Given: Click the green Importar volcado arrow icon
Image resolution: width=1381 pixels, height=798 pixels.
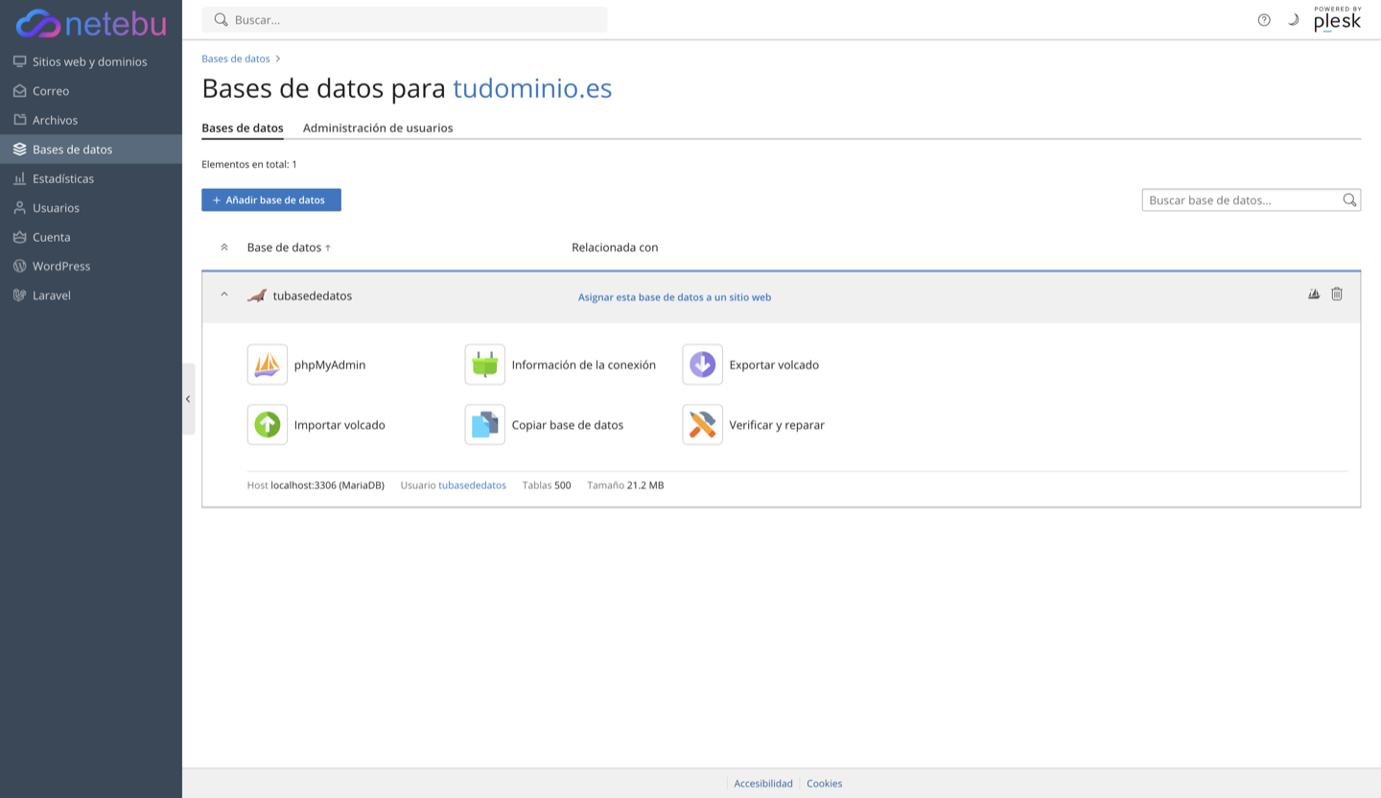Looking at the screenshot, I should click(x=268, y=424).
